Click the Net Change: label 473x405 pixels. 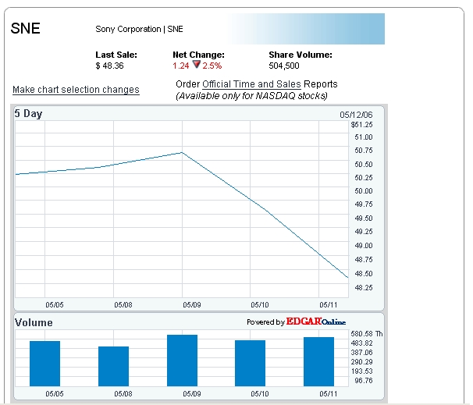[x=198, y=55]
